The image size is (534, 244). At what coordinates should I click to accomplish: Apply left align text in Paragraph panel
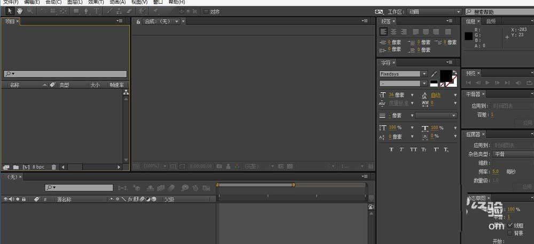coord(384,31)
